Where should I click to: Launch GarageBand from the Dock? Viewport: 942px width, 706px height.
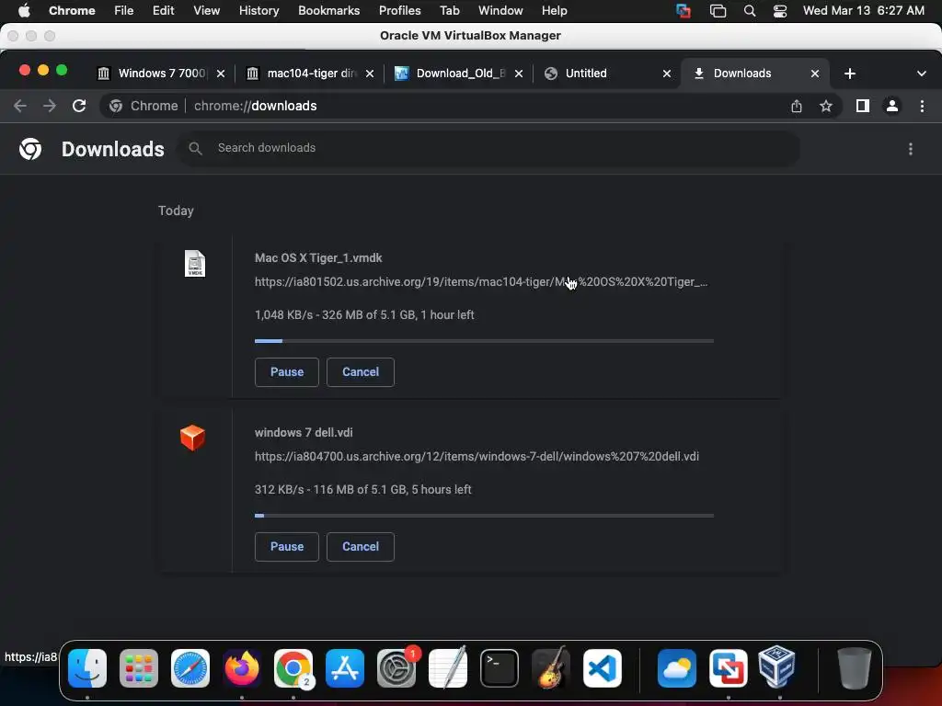coord(551,668)
